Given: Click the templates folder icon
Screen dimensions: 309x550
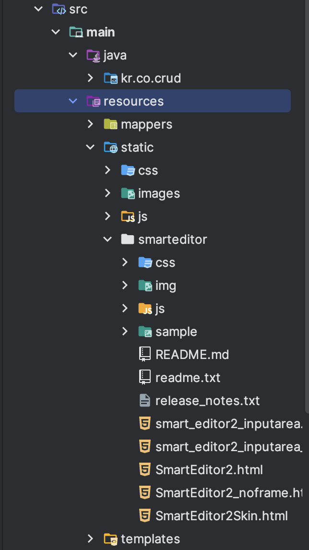Looking at the screenshot, I should pyautogui.click(x=111, y=539).
